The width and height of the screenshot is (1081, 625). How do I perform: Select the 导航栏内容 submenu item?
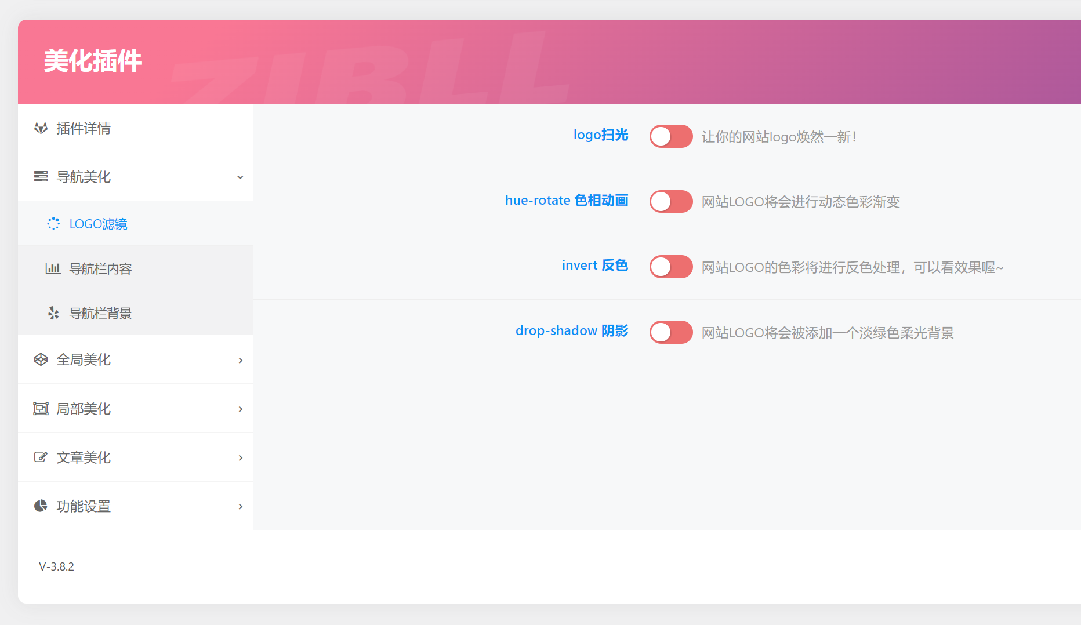tap(100, 268)
